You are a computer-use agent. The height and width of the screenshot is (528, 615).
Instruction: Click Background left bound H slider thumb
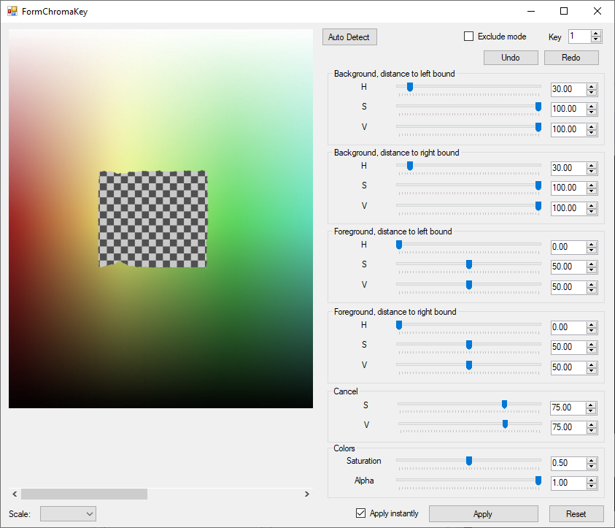[410, 87]
